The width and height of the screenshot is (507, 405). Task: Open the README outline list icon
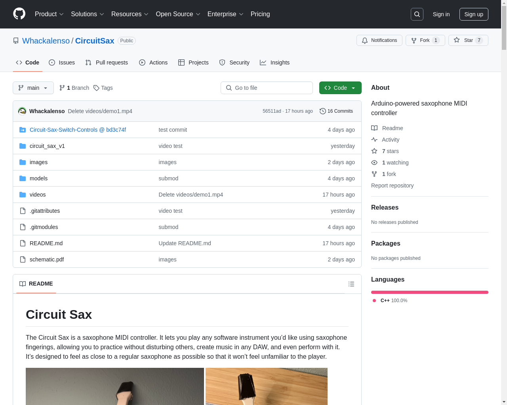tap(351, 284)
